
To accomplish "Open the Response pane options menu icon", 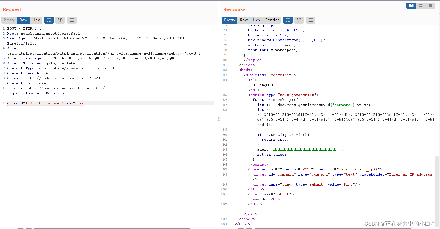I will 311,20.
